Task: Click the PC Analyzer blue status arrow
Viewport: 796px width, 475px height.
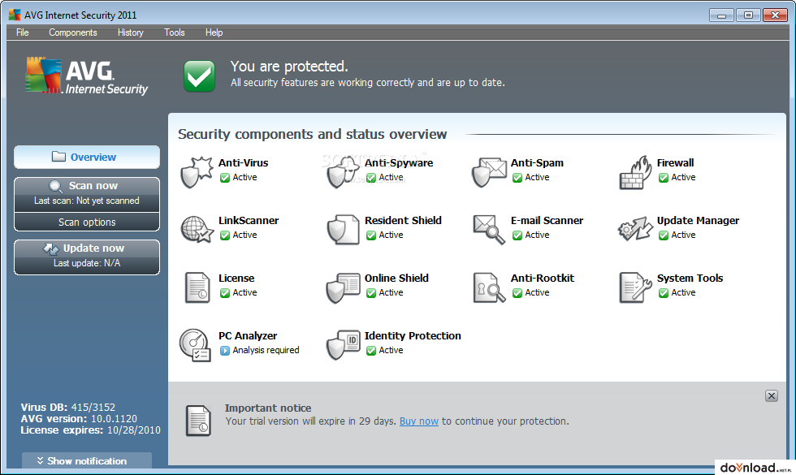Action: click(224, 351)
